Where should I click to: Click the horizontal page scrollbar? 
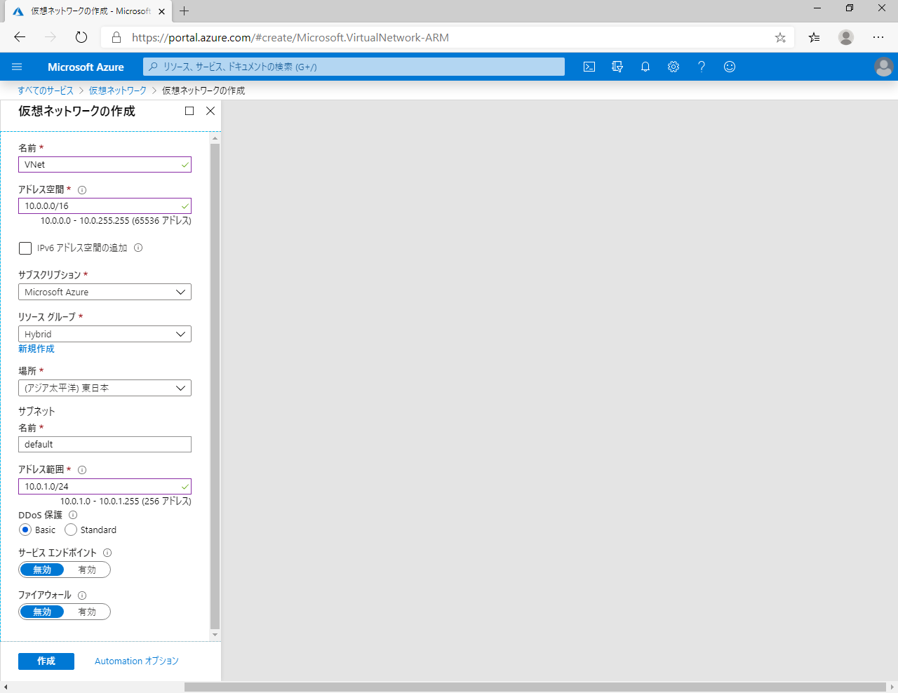535,687
